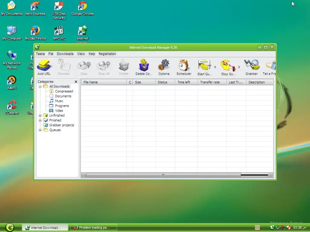Open the IDM window system menu icon
310x232 pixels.
point(37,47)
